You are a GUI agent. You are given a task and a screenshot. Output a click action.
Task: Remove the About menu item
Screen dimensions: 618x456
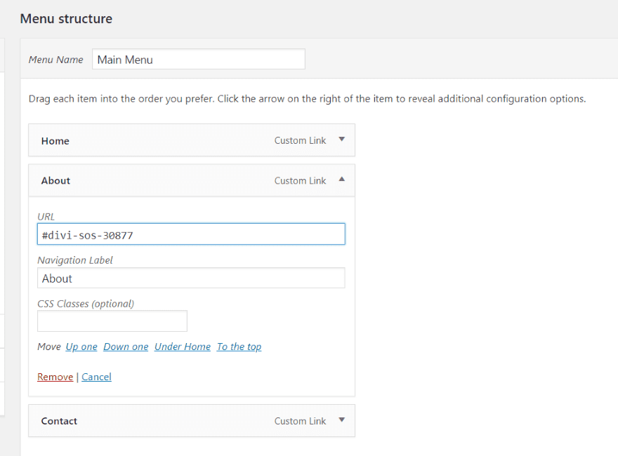coord(55,377)
